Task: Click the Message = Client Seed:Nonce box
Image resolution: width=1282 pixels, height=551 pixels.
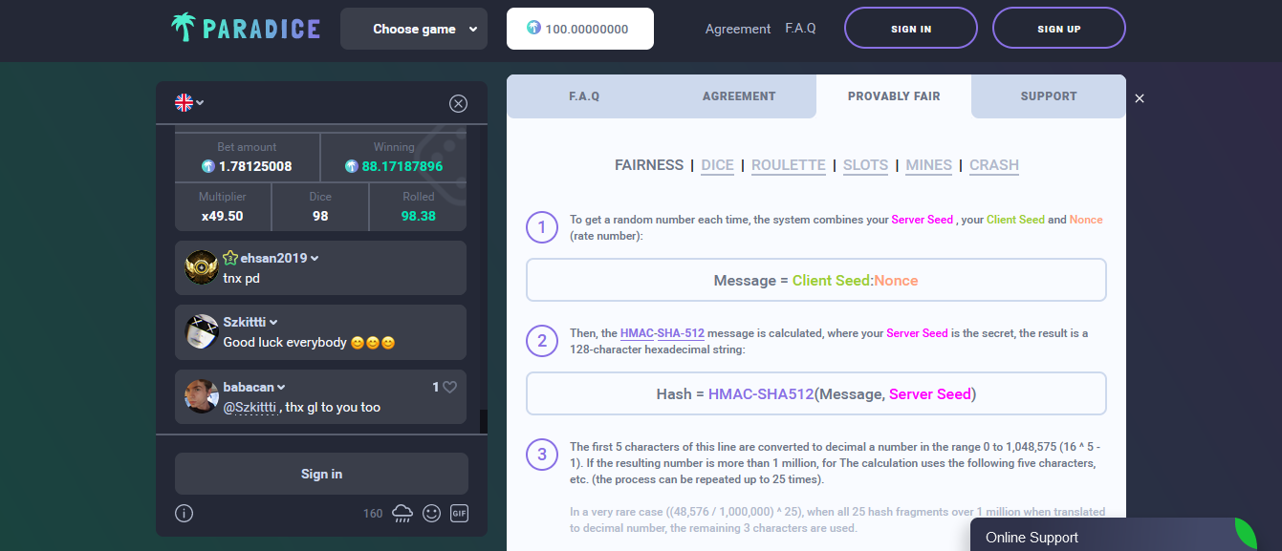Action: pos(816,281)
